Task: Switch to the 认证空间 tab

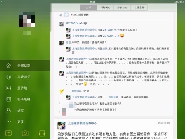Action: tap(139, 8)
